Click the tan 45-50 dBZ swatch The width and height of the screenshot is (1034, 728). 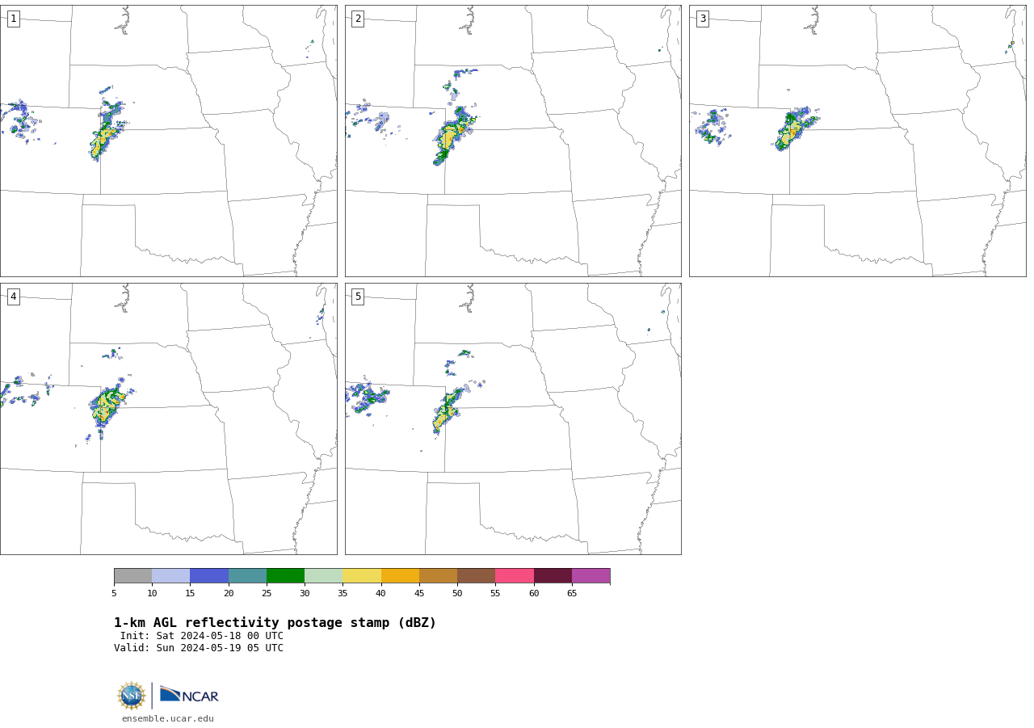coord(438,575)
